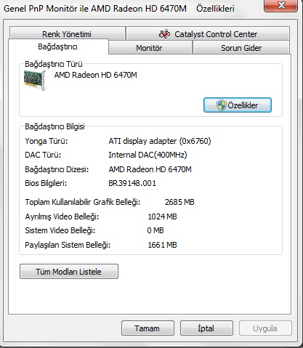The image size is (303, 348).
Task: Click AMD Radeon HD 6470M name beside card icon
Action: (x=95, y=75)
